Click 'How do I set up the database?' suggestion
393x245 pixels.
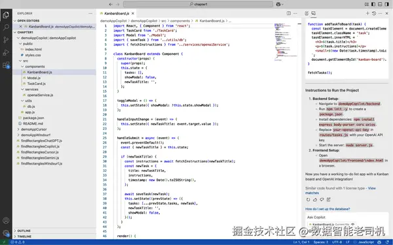(327, 209)
